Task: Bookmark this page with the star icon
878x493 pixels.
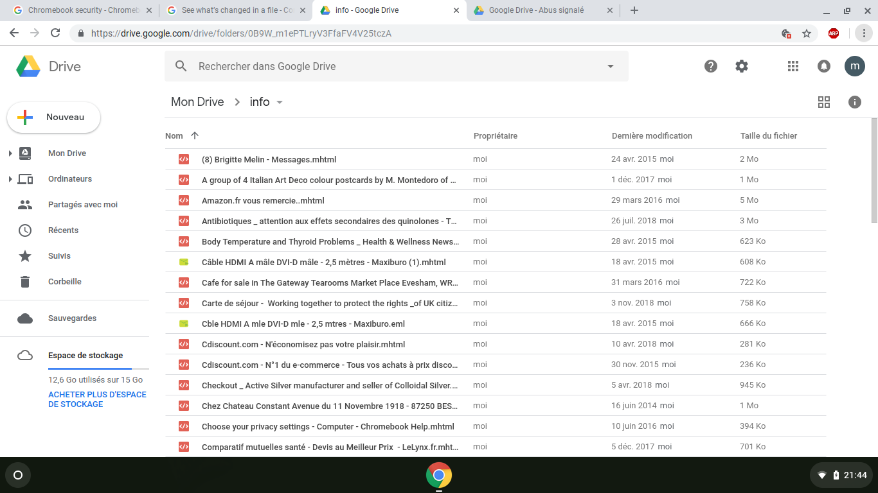Action: point(807,33)
